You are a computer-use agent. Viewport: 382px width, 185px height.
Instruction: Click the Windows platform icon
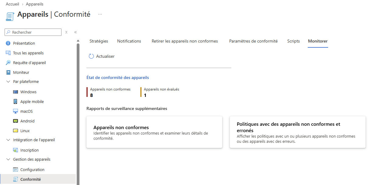[16, 92]
